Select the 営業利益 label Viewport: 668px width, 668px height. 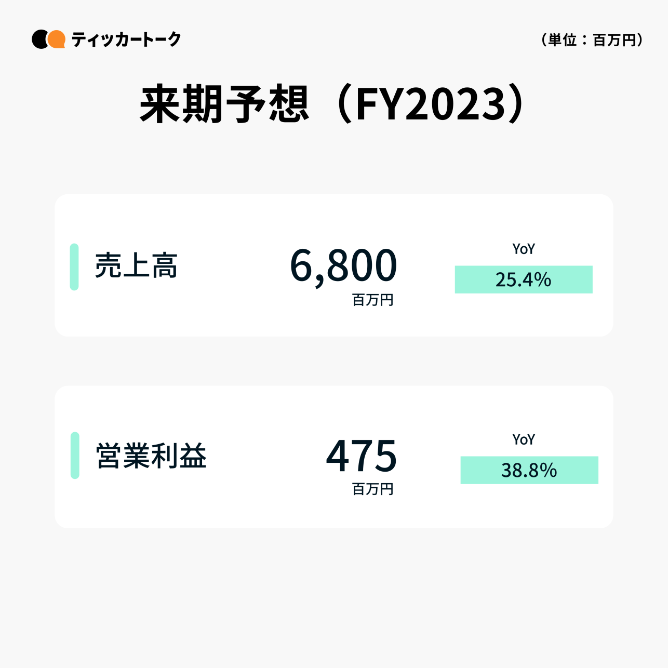[151, 456]
